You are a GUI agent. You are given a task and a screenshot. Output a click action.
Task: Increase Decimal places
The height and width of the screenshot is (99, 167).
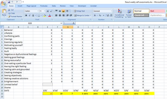tap(107, 15)
